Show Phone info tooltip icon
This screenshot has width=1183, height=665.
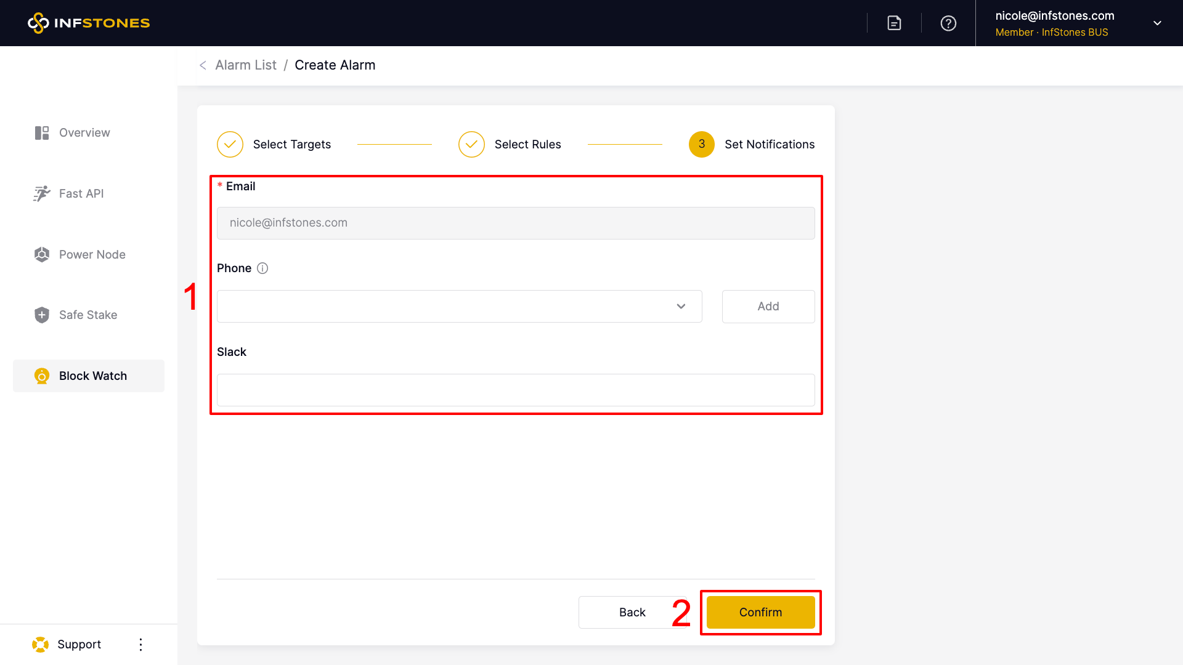pyautogui.click(x=262, y=268)
